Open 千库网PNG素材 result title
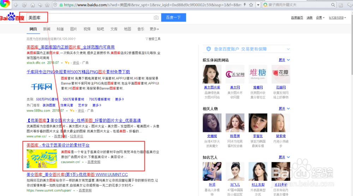 78,72
